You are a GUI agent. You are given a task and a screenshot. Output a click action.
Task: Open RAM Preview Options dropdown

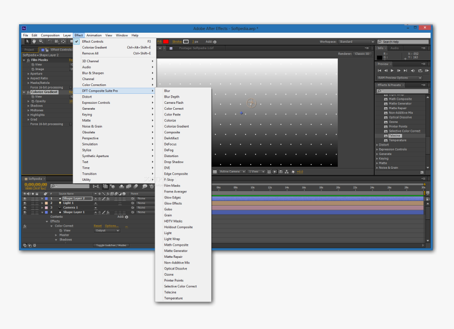399,78
